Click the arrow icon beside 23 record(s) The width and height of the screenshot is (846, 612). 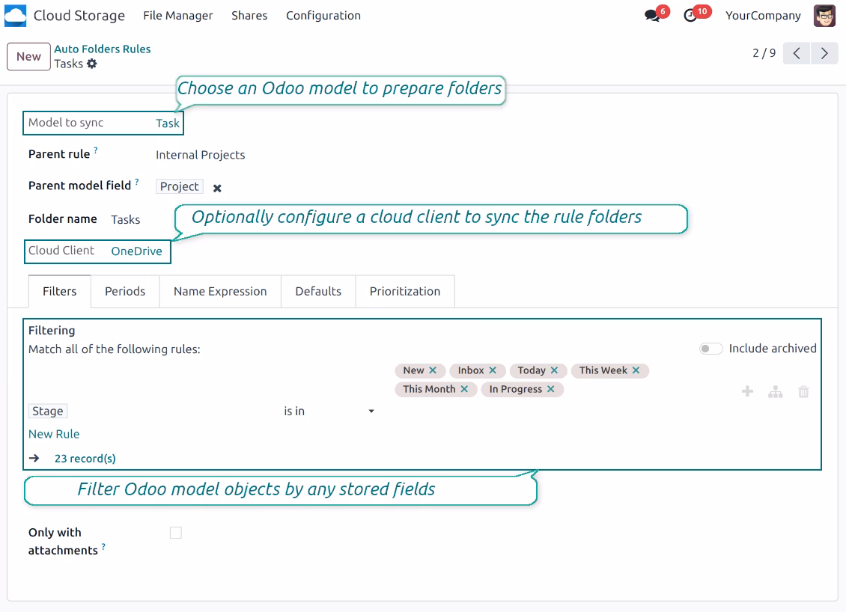34,459
